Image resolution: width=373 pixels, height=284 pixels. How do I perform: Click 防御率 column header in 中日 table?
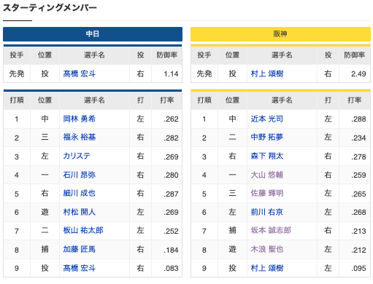click(166, 55)
